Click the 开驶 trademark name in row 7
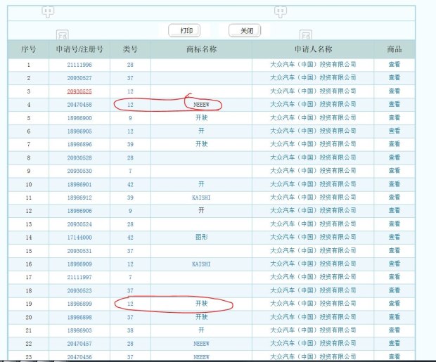The width and height of the screenshot is (436, 362). [x=202, y=144]
